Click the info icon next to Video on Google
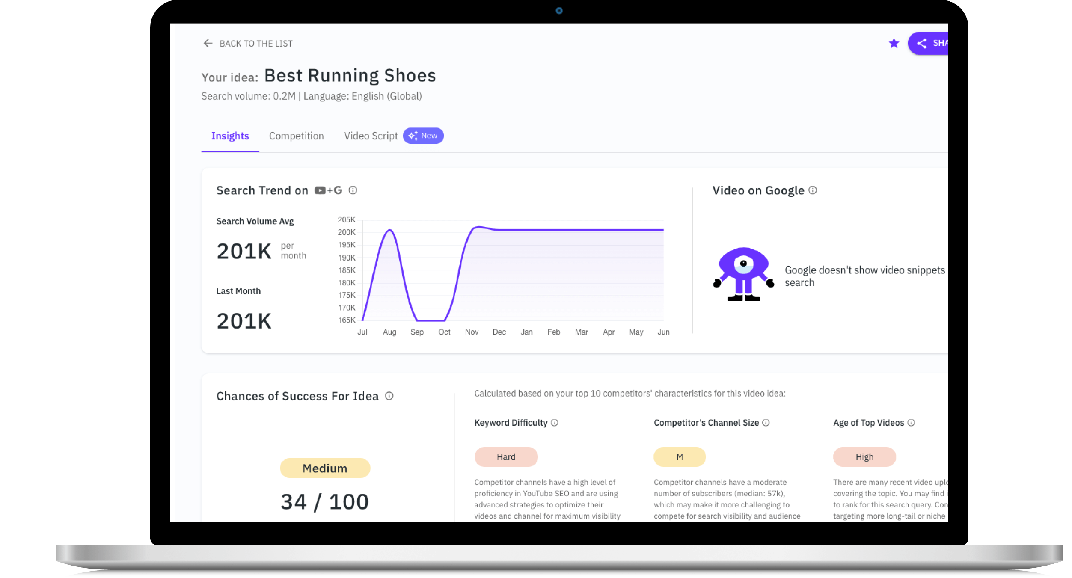Image resolution: width=1072 pixels, height=578 pixels. (x=814, y=190)
